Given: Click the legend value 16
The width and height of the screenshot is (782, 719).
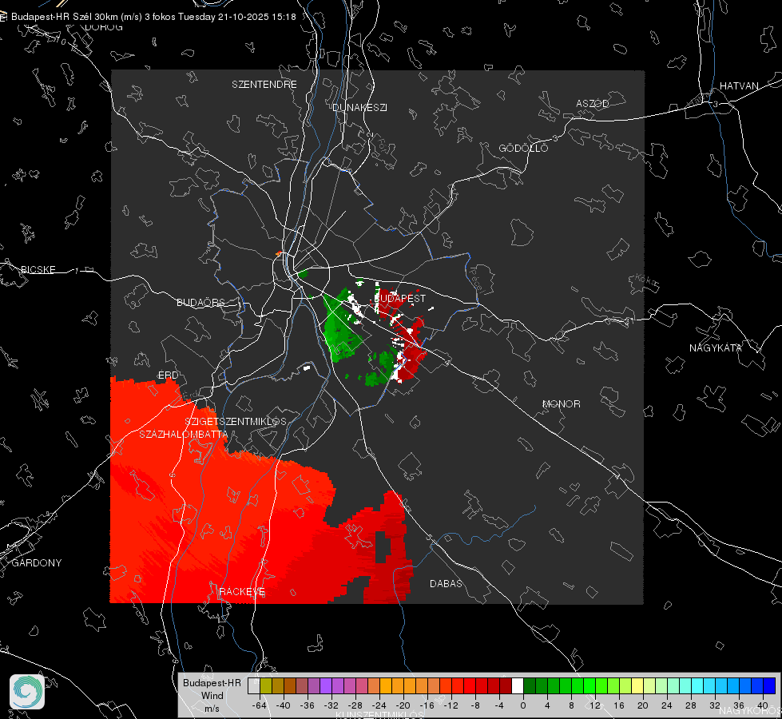Looking at the screenshot, I should pyautogui.click(x=619, y=705).
